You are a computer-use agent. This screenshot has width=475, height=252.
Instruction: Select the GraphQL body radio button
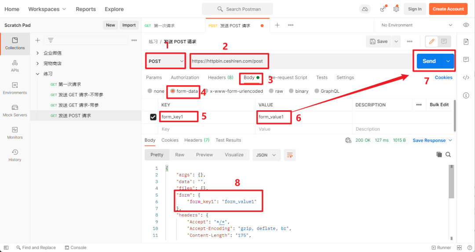317,91
